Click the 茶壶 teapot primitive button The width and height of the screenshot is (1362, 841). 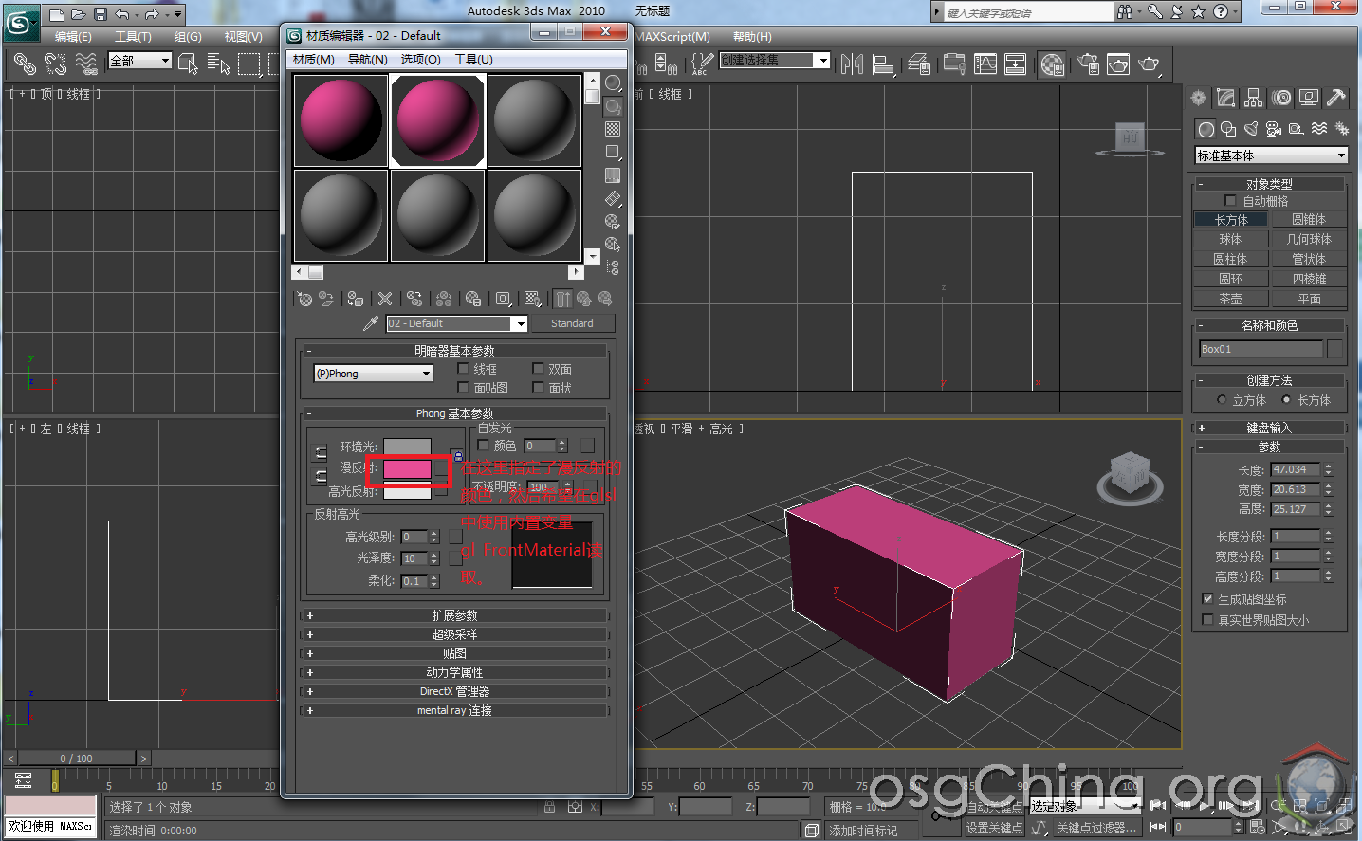[x=1230, y=299]
